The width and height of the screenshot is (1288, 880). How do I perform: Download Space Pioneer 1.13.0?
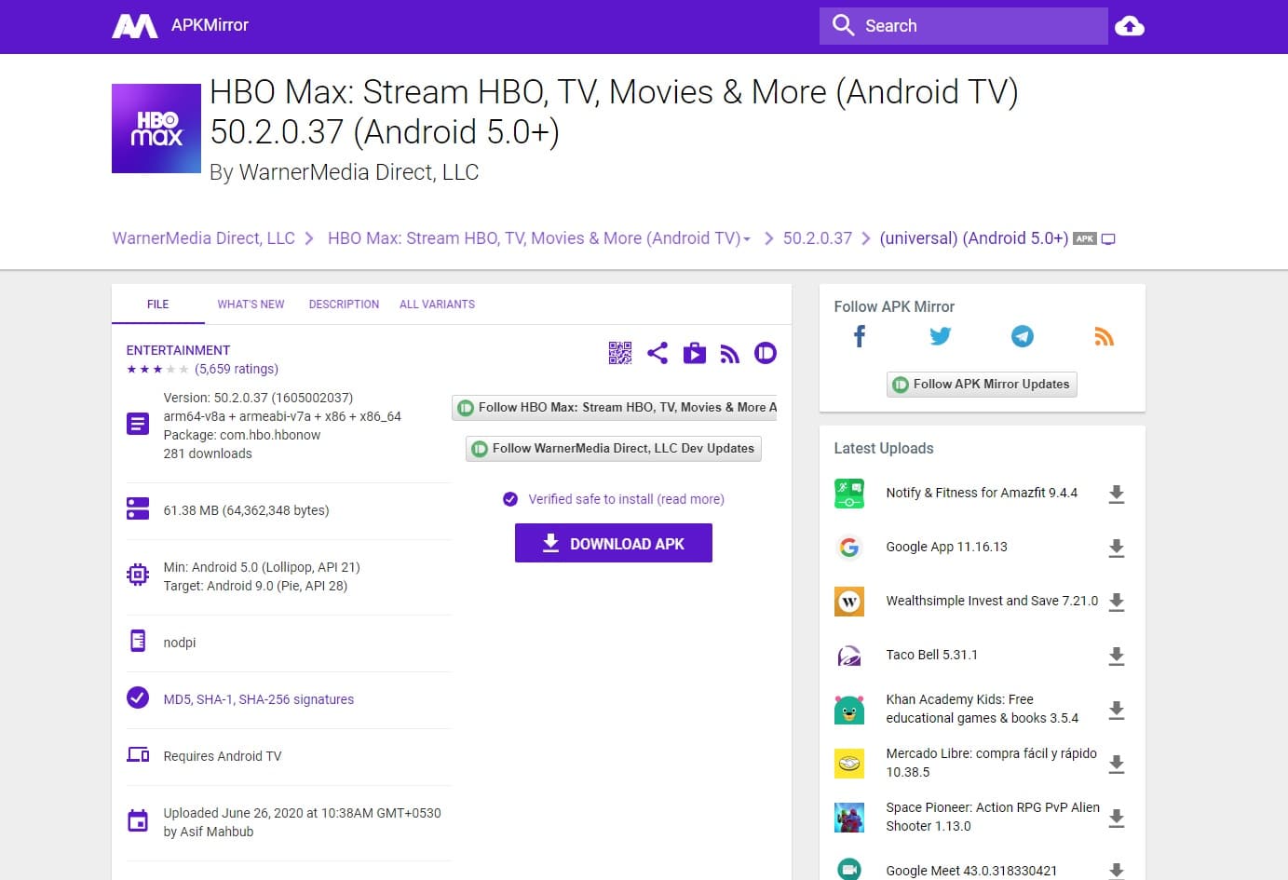1117,819
